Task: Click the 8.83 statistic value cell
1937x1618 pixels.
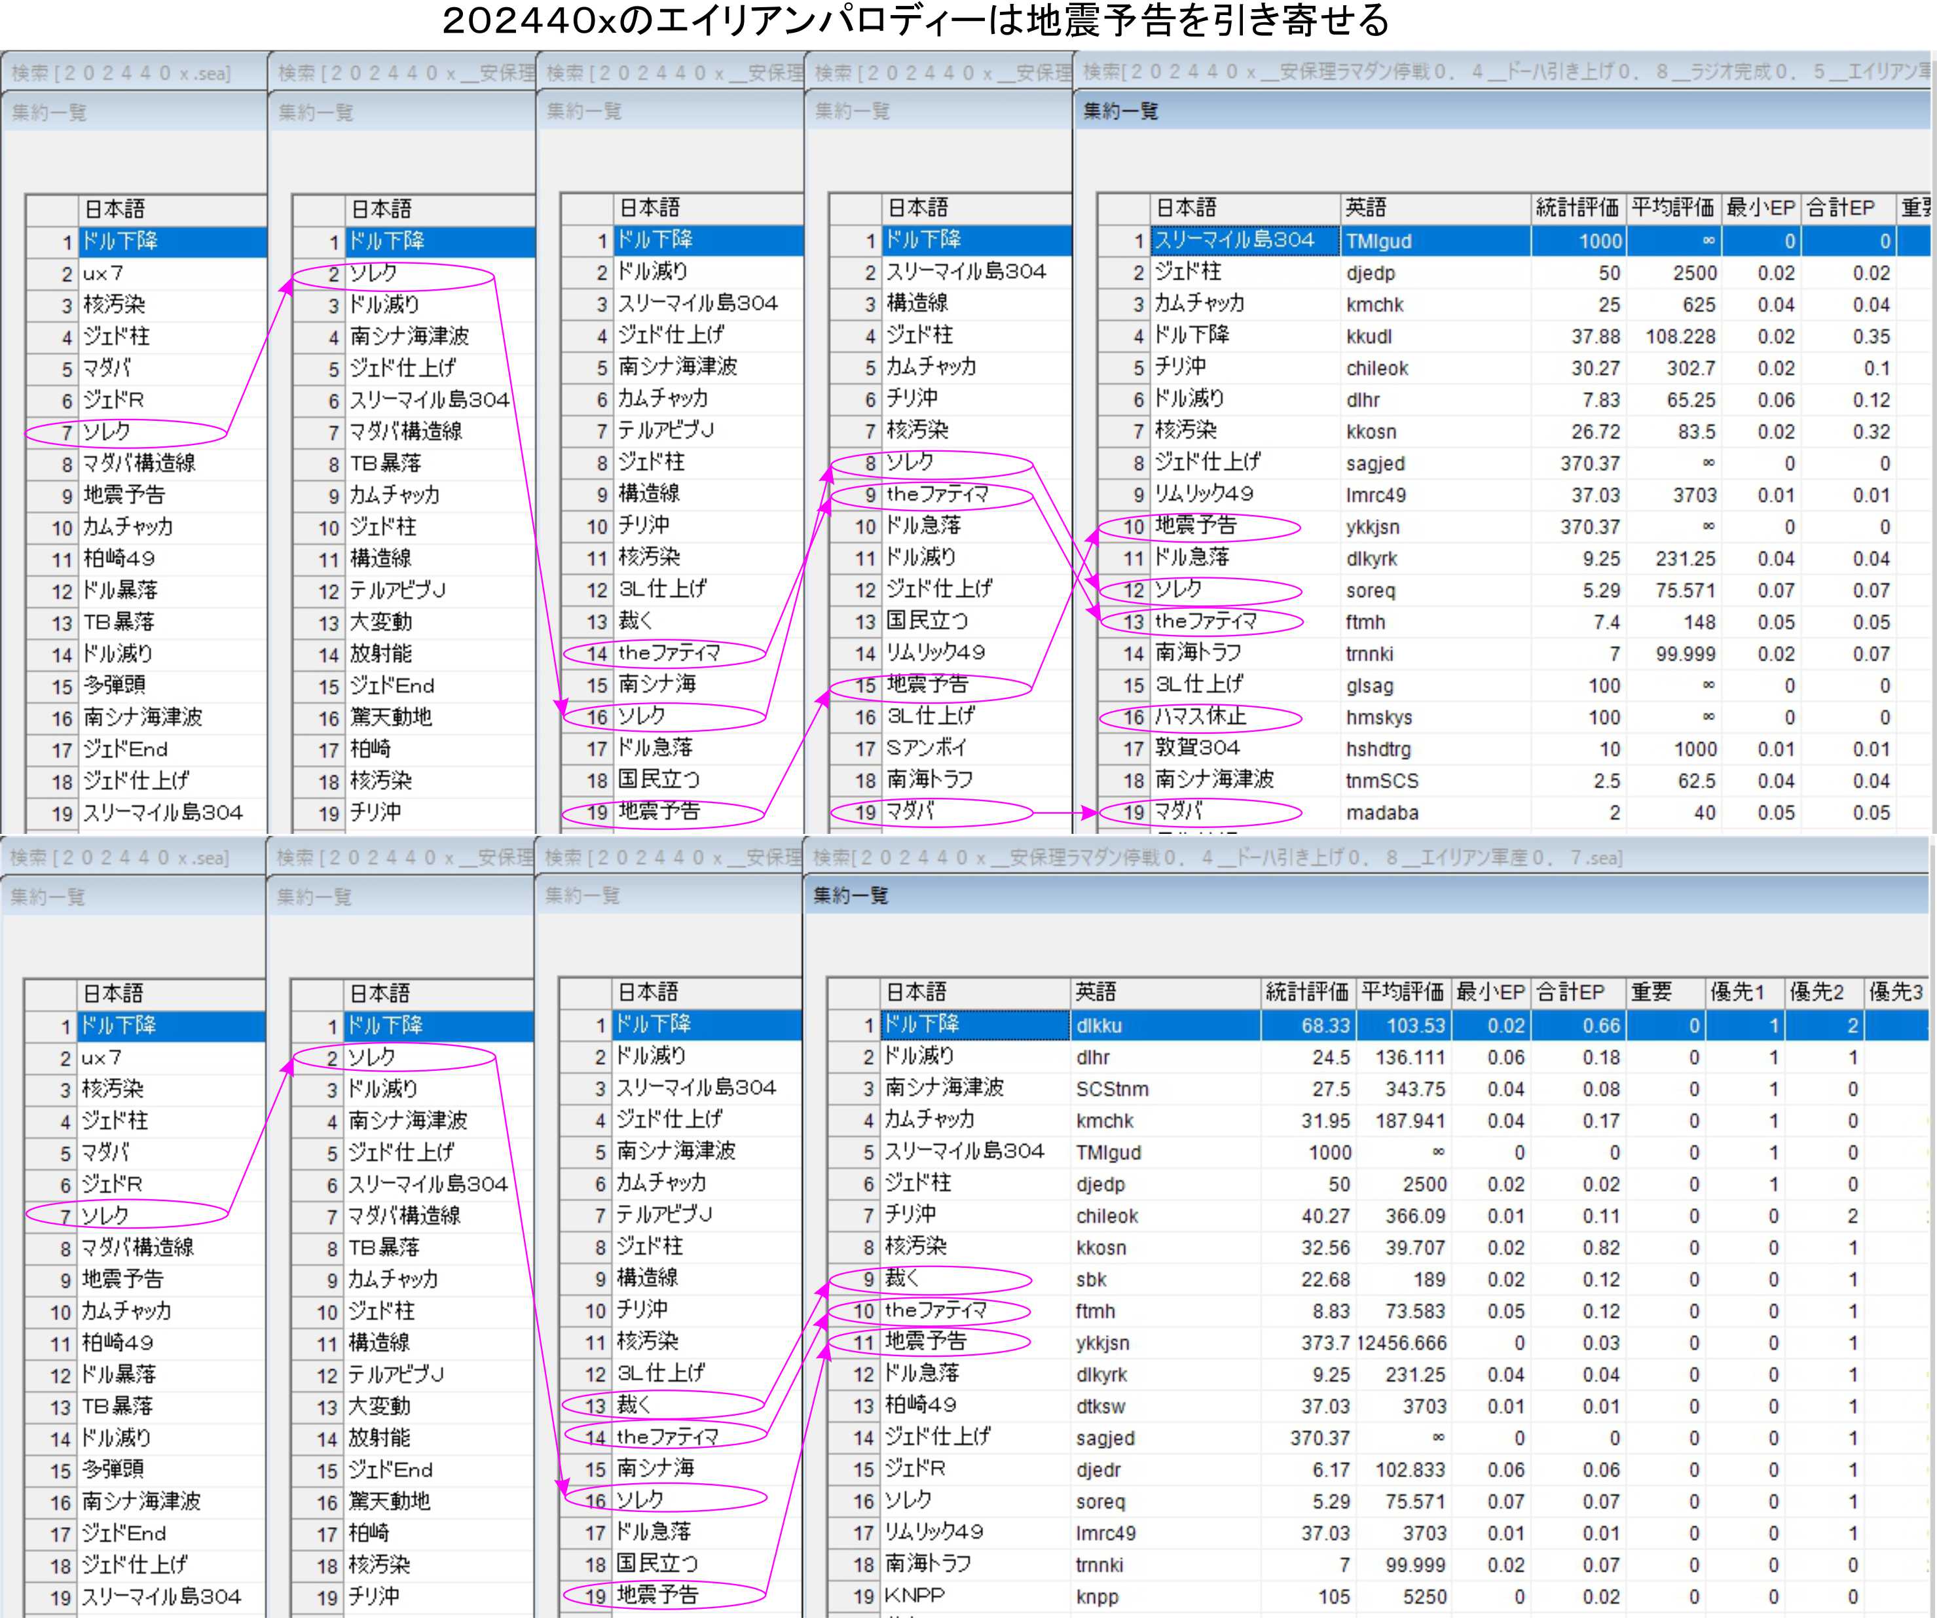Action: tap(1308, 1311)
